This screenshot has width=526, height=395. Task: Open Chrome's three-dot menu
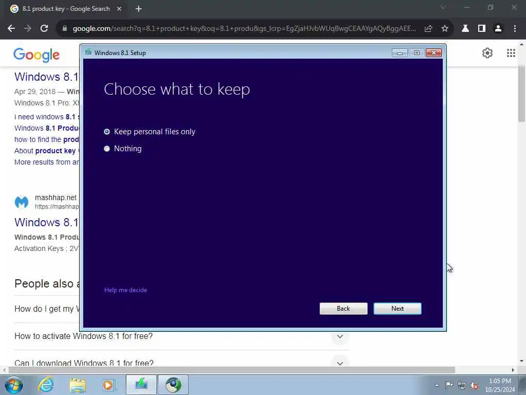pyautogui.click(x=515, y=29)
